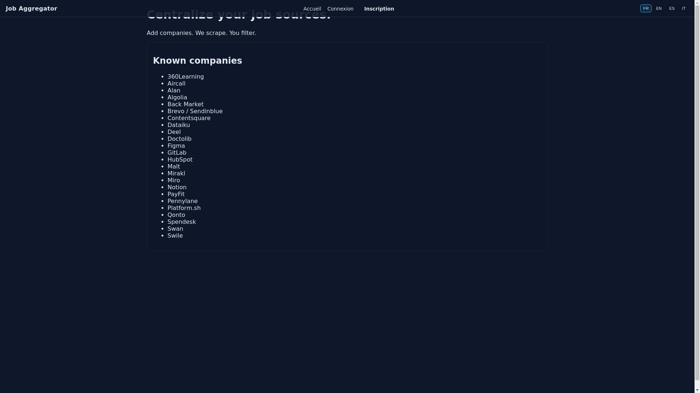
Task: Select Malt in the company list
Action: (174, 167)
